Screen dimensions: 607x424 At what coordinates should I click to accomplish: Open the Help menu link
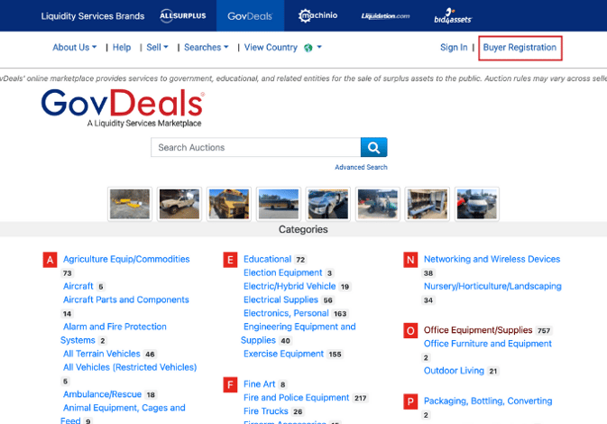pyautogui.click(x=122, y=47)
